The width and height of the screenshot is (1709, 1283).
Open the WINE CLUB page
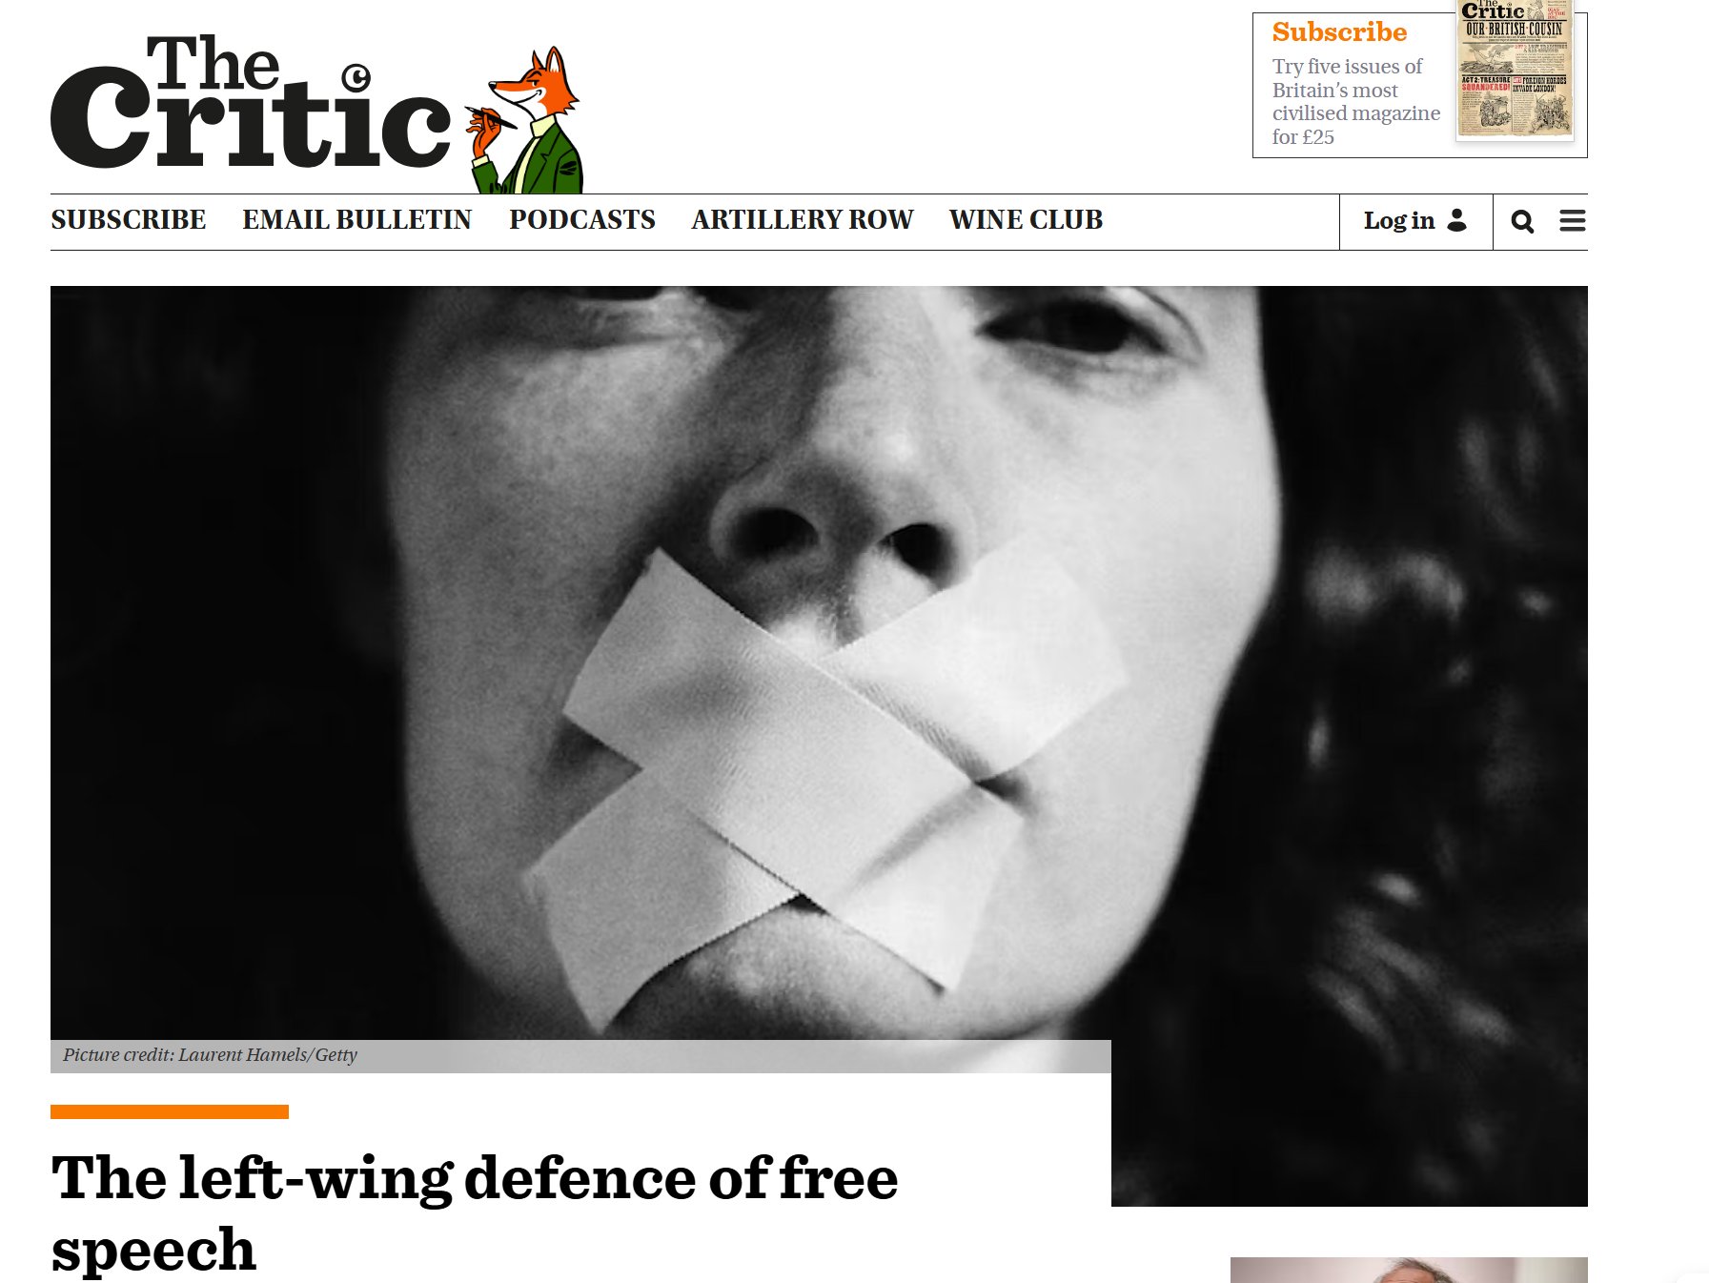tap(1027, 220)
